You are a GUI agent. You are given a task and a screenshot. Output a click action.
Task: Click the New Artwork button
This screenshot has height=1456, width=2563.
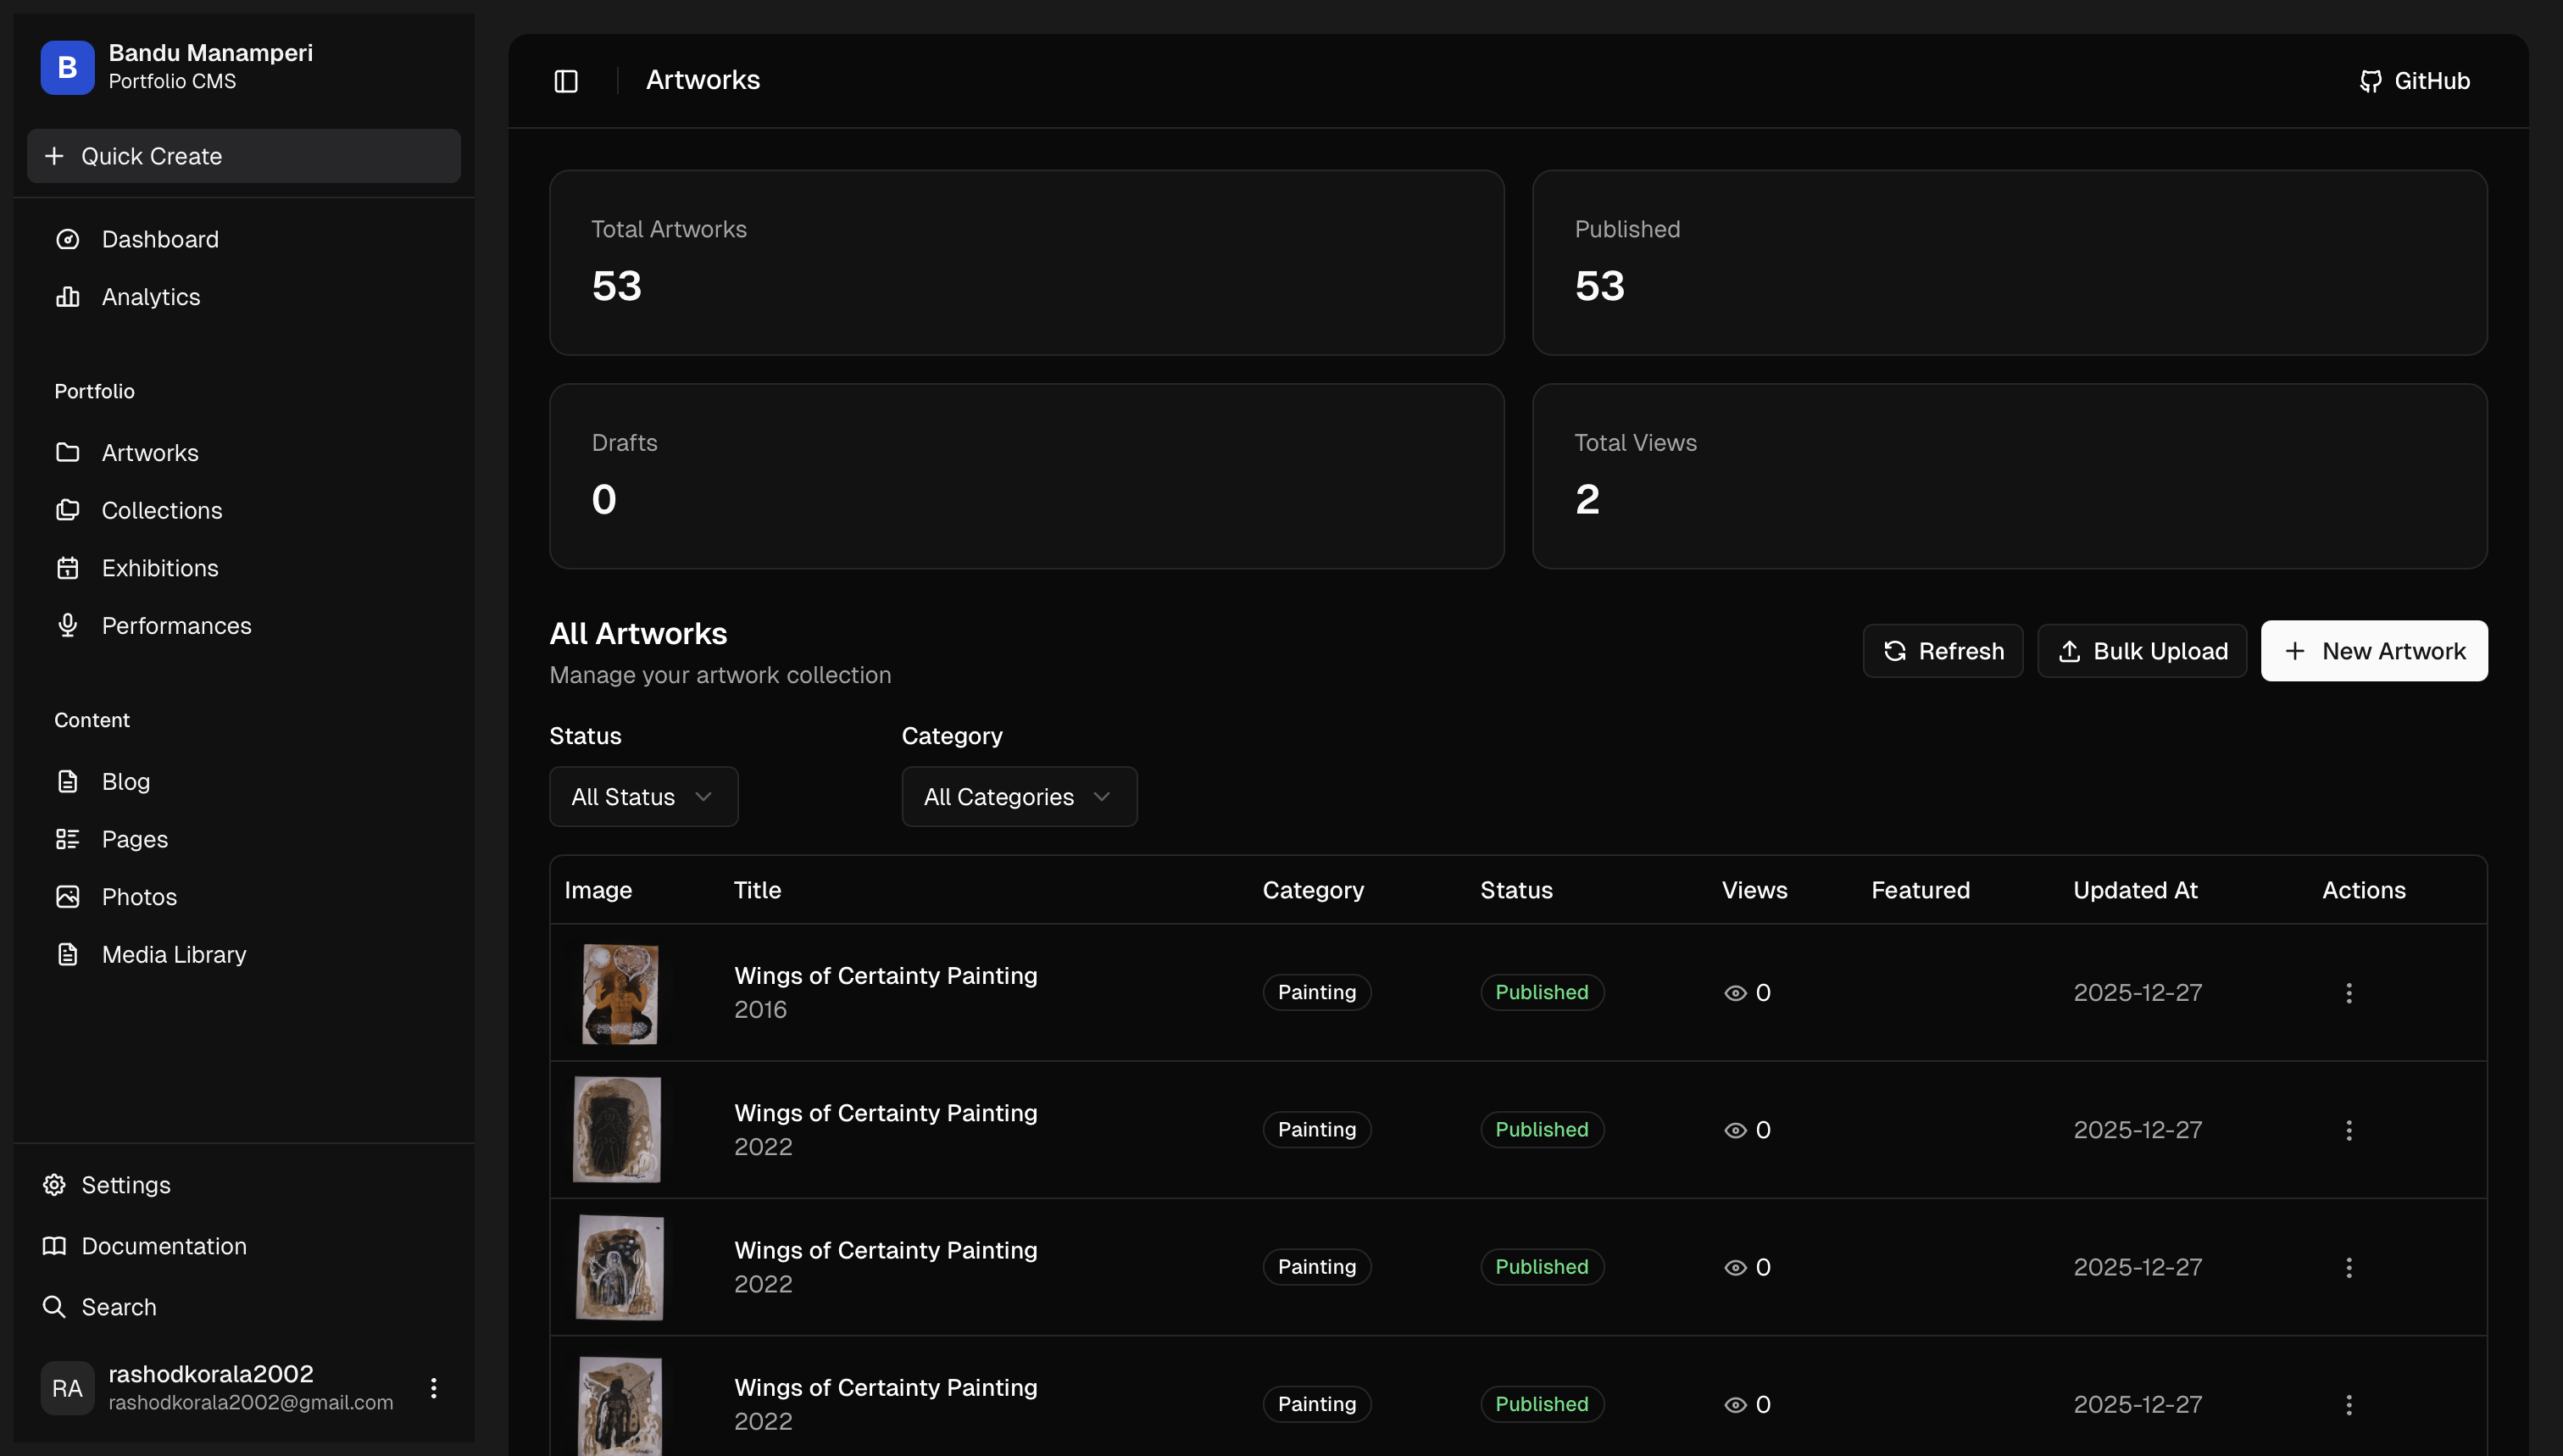[2373, 651]
